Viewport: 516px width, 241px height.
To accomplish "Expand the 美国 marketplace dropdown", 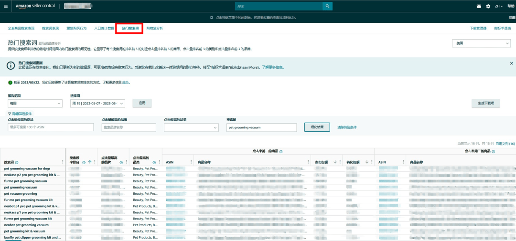I will click(482, 43).
